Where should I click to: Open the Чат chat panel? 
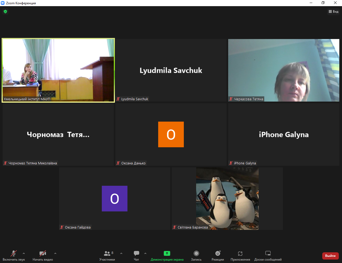[x=136, y=256]
